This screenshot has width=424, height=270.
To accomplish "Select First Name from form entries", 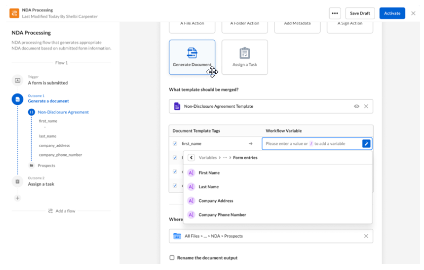I will (x=209, y=173).
